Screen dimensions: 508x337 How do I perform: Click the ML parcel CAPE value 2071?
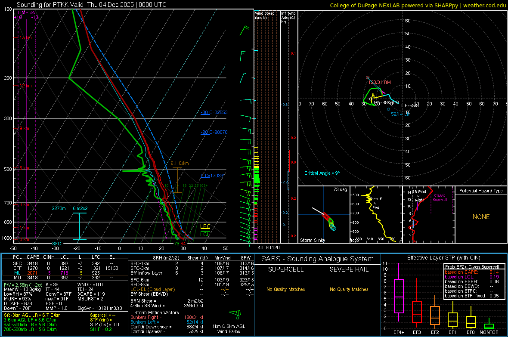[x=32, y=273]
